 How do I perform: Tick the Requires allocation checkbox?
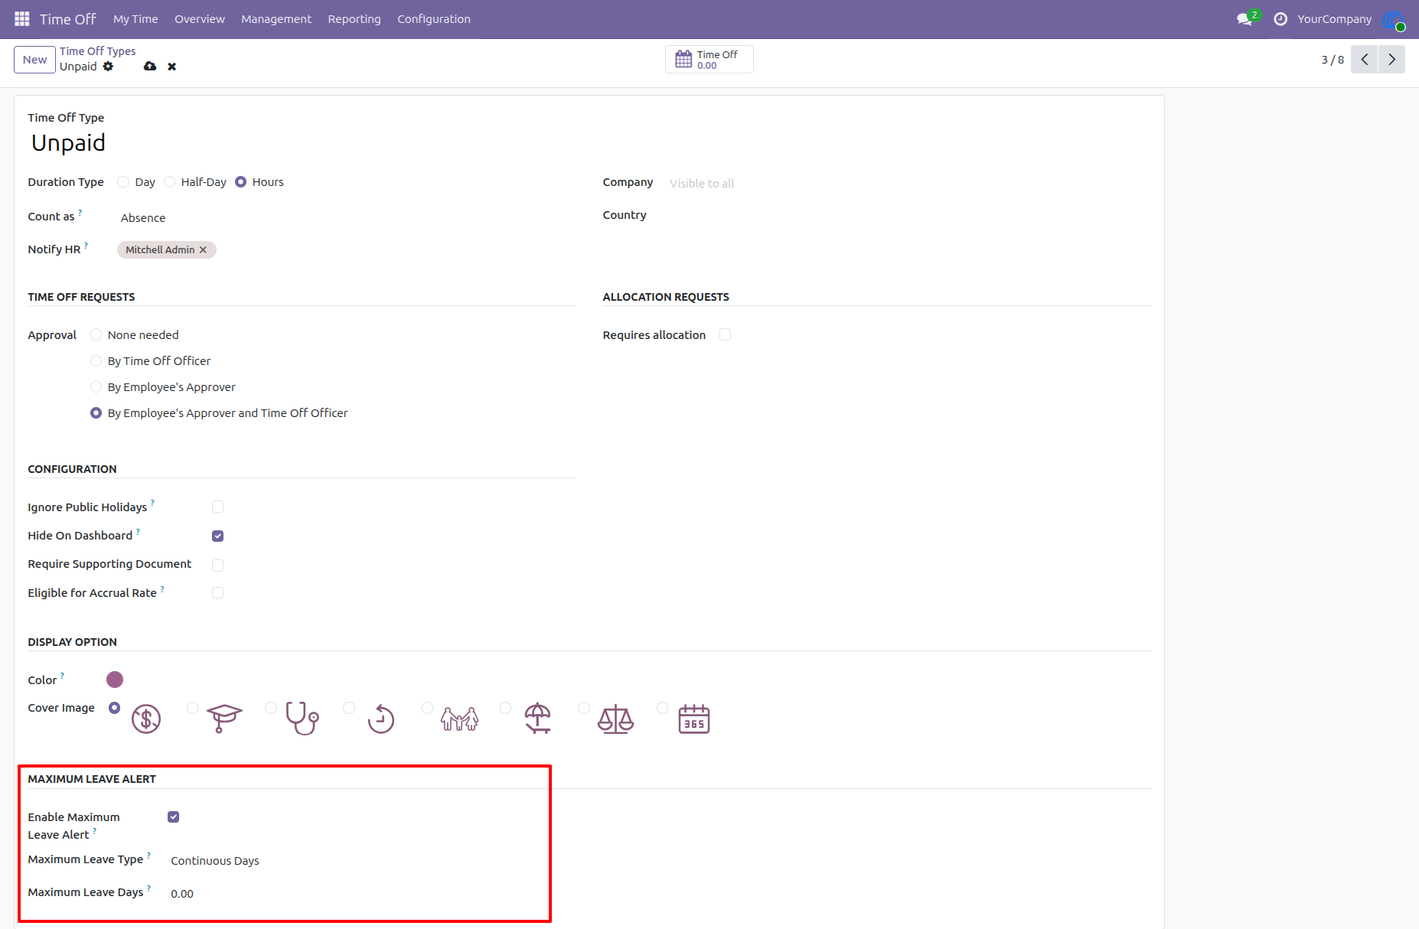(726, 334)
